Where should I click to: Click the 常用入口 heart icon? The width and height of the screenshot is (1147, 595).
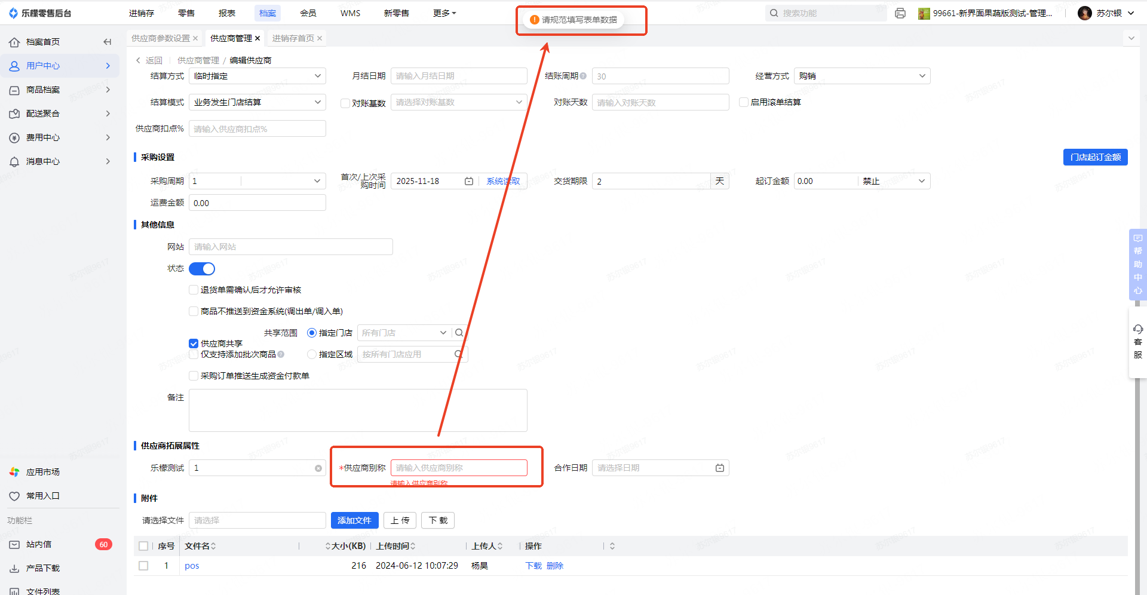[14, 496]
